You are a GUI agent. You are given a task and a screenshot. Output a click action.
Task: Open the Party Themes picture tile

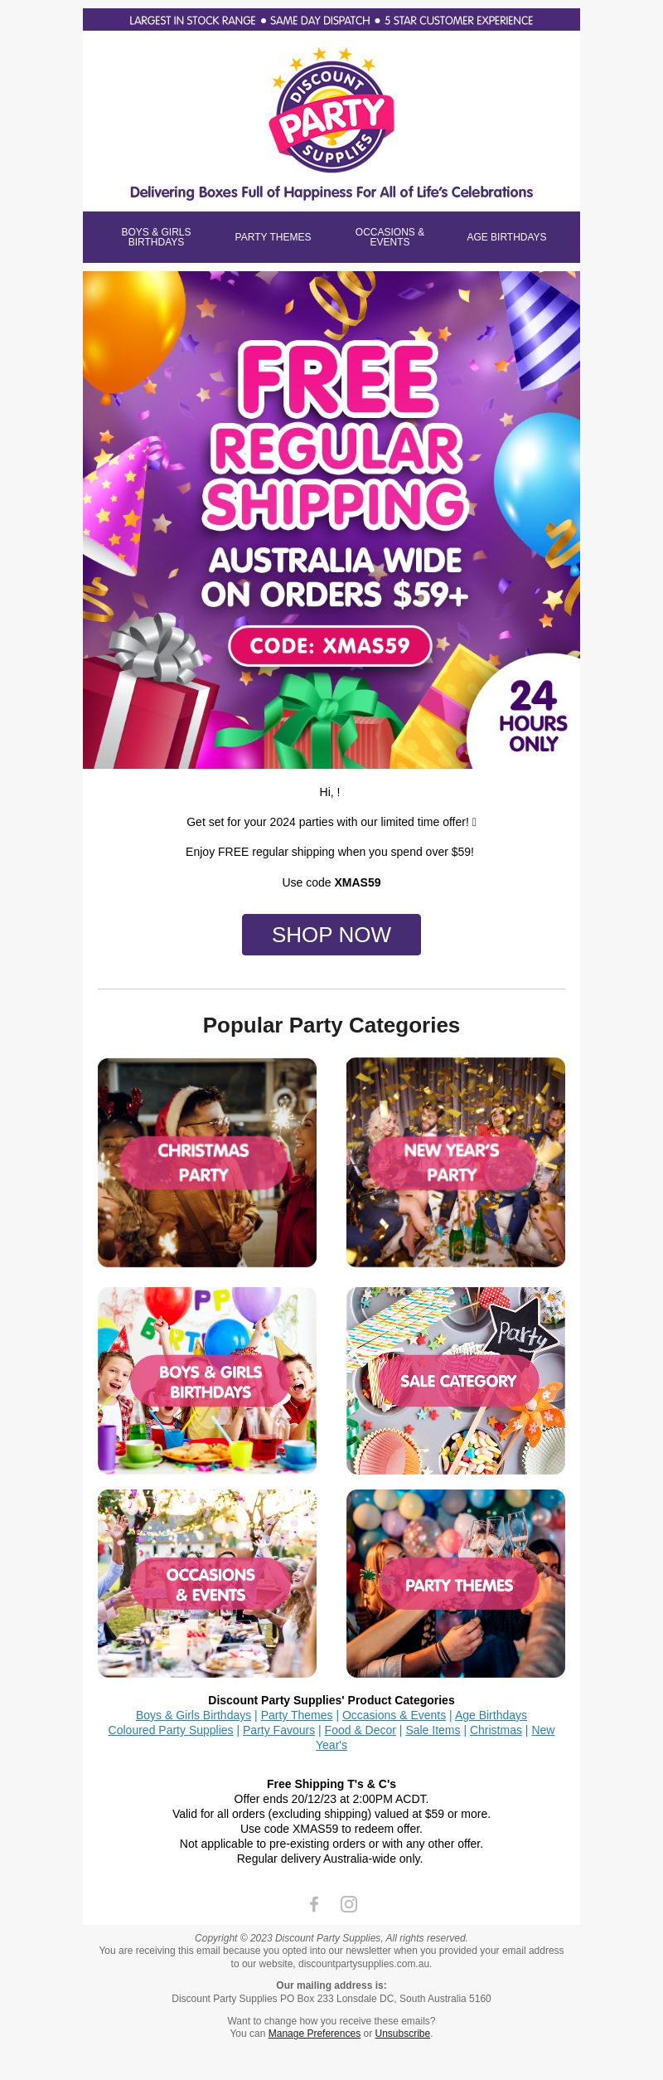456,1584
